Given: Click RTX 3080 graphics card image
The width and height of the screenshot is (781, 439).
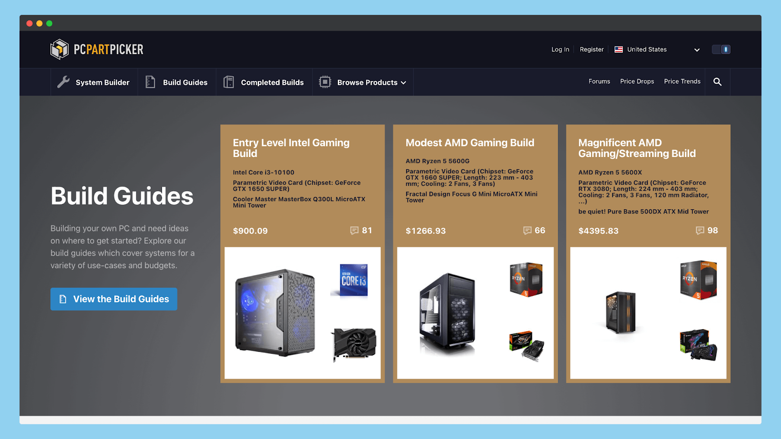Looking at the screenshot, I should pos(699,345).
